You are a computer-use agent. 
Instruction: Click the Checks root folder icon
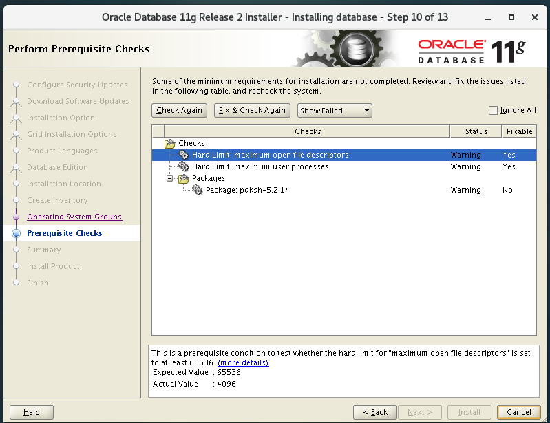pos(170,143)
